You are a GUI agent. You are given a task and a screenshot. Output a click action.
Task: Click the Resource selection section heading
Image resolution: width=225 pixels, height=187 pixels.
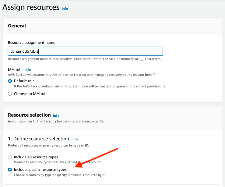click(x=29, y=115)
